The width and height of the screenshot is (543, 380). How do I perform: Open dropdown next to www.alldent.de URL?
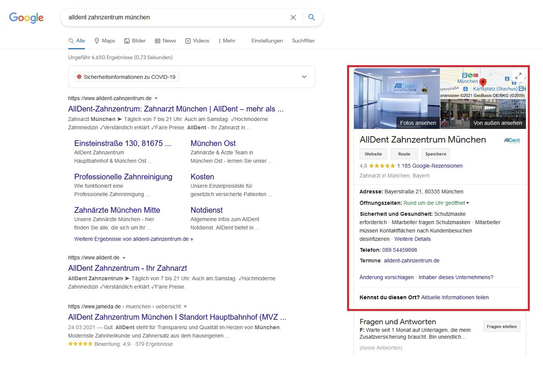(124, 258)
